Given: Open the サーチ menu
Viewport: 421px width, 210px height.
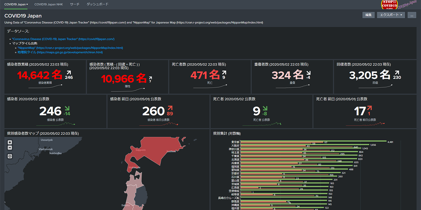Looking at the screenshot, I should coord(75,5).
